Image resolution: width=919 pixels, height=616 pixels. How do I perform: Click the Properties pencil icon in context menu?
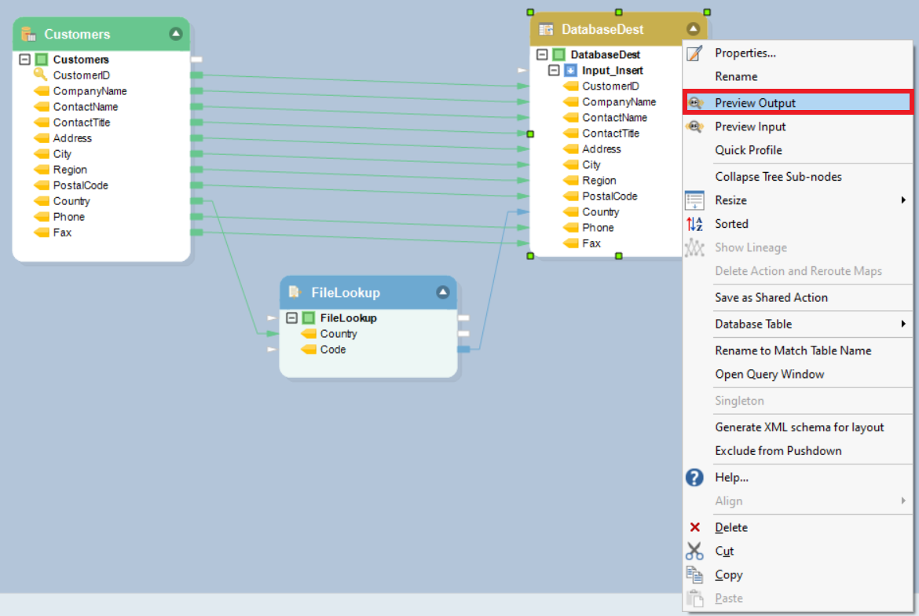tap(694, 53)
